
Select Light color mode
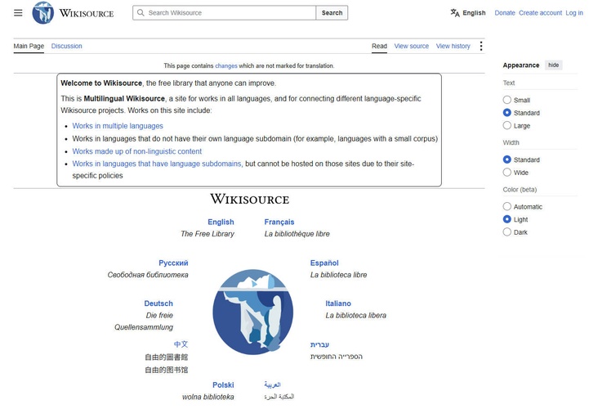(507, 219)
